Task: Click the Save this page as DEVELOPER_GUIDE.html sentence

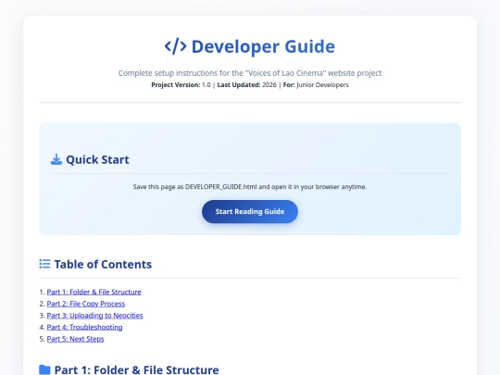Action: click(x=250, y=187)
